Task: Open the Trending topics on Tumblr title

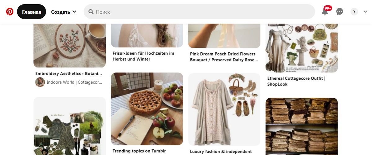Action: 139,151
